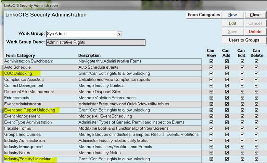This screenshot has height=163, width=267.
Task: Select the Industry/Facility Unlocking category
Action: [41, 159]
